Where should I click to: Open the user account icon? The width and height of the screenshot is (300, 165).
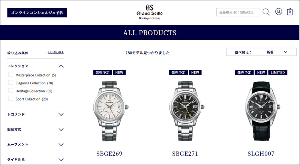[x=279, y=12]
